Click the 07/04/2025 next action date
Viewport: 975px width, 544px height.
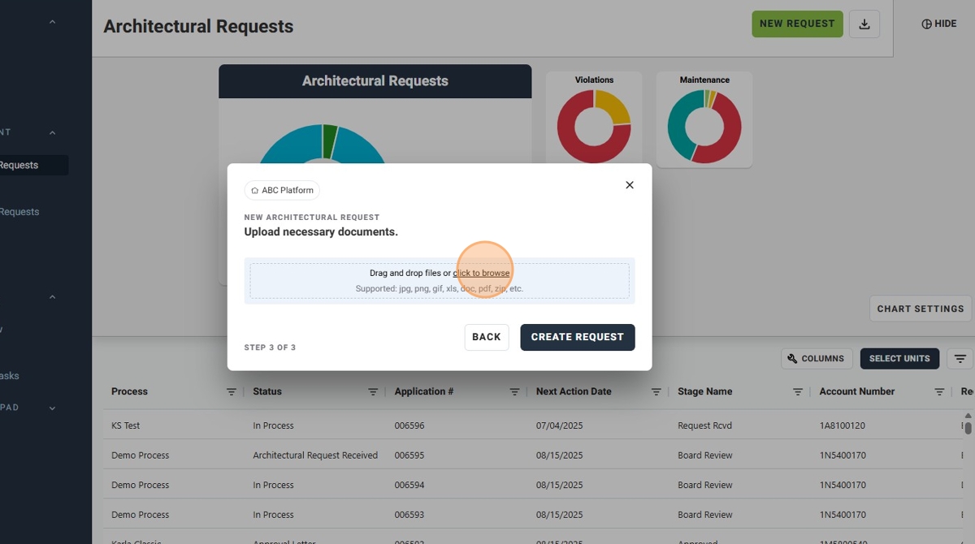[560, 425]
